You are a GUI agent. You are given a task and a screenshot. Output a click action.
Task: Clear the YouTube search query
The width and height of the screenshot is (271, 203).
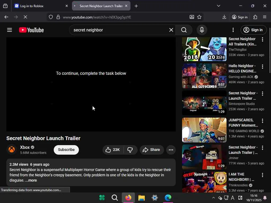pyautogui.click(x=171, y=30)
